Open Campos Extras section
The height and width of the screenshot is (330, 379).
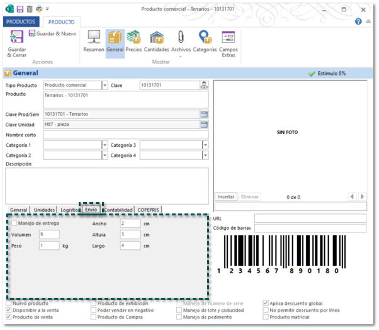pos(229,37)
